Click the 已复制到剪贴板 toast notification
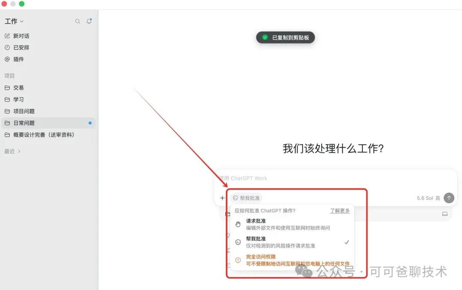 285,38
